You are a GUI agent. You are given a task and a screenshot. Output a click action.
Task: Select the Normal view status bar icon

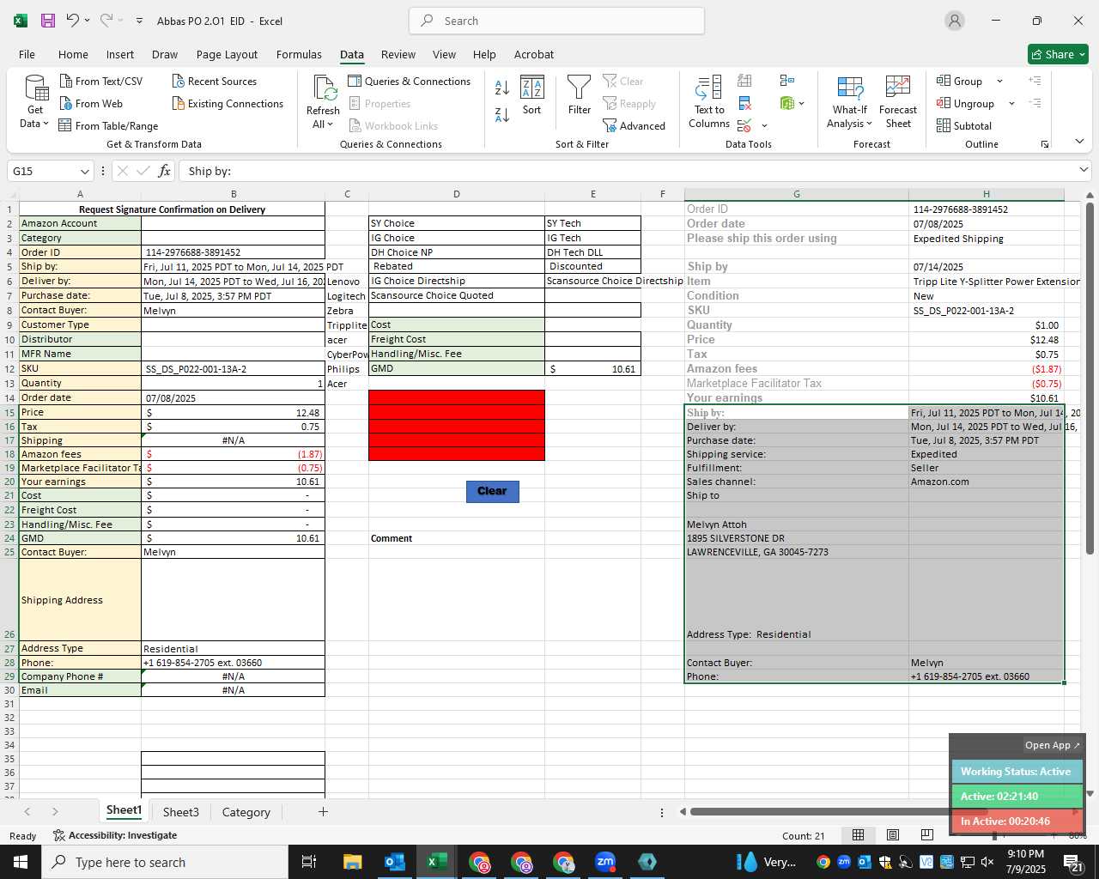tap(858, 835)
